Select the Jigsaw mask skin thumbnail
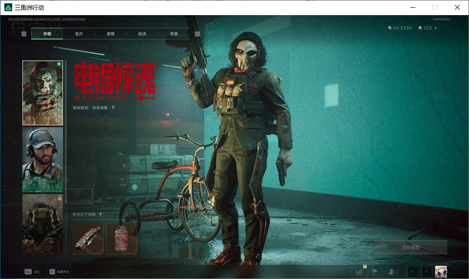 [x=42, y=93]
